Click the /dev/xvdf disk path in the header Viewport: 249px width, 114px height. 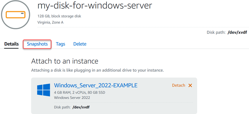click(237, 33)
